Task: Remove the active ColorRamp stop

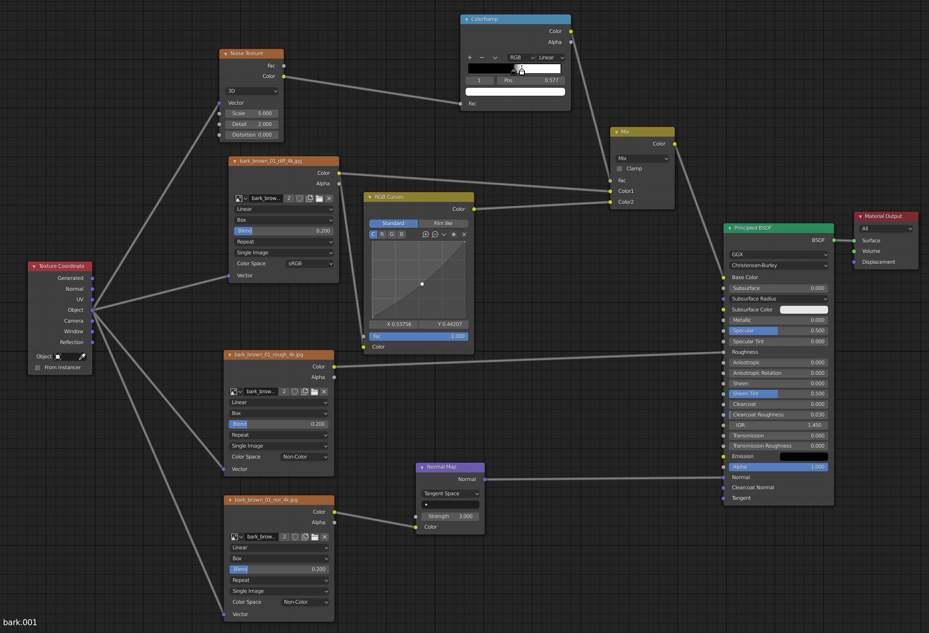Action: [x=482, y=57]
